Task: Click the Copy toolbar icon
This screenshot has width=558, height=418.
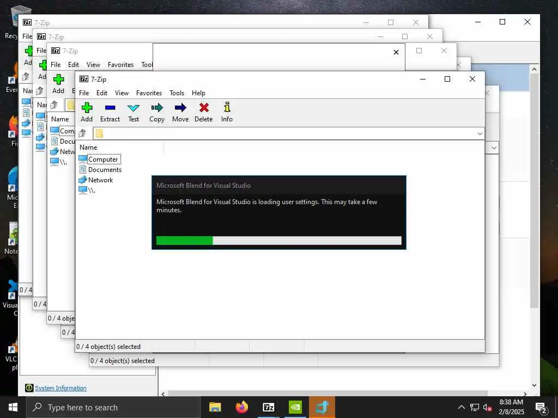Action: pyautogui.click(x=157, y=108)
